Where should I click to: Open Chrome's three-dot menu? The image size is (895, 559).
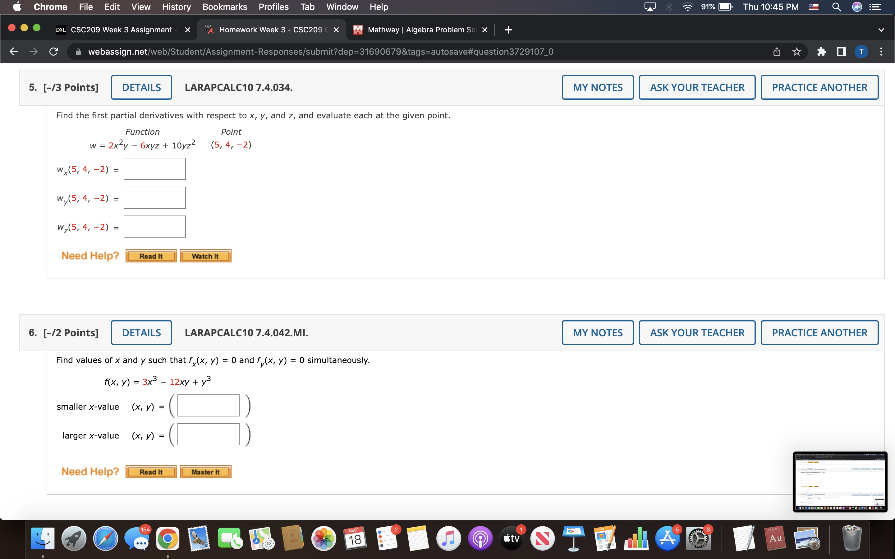point(881,51)
